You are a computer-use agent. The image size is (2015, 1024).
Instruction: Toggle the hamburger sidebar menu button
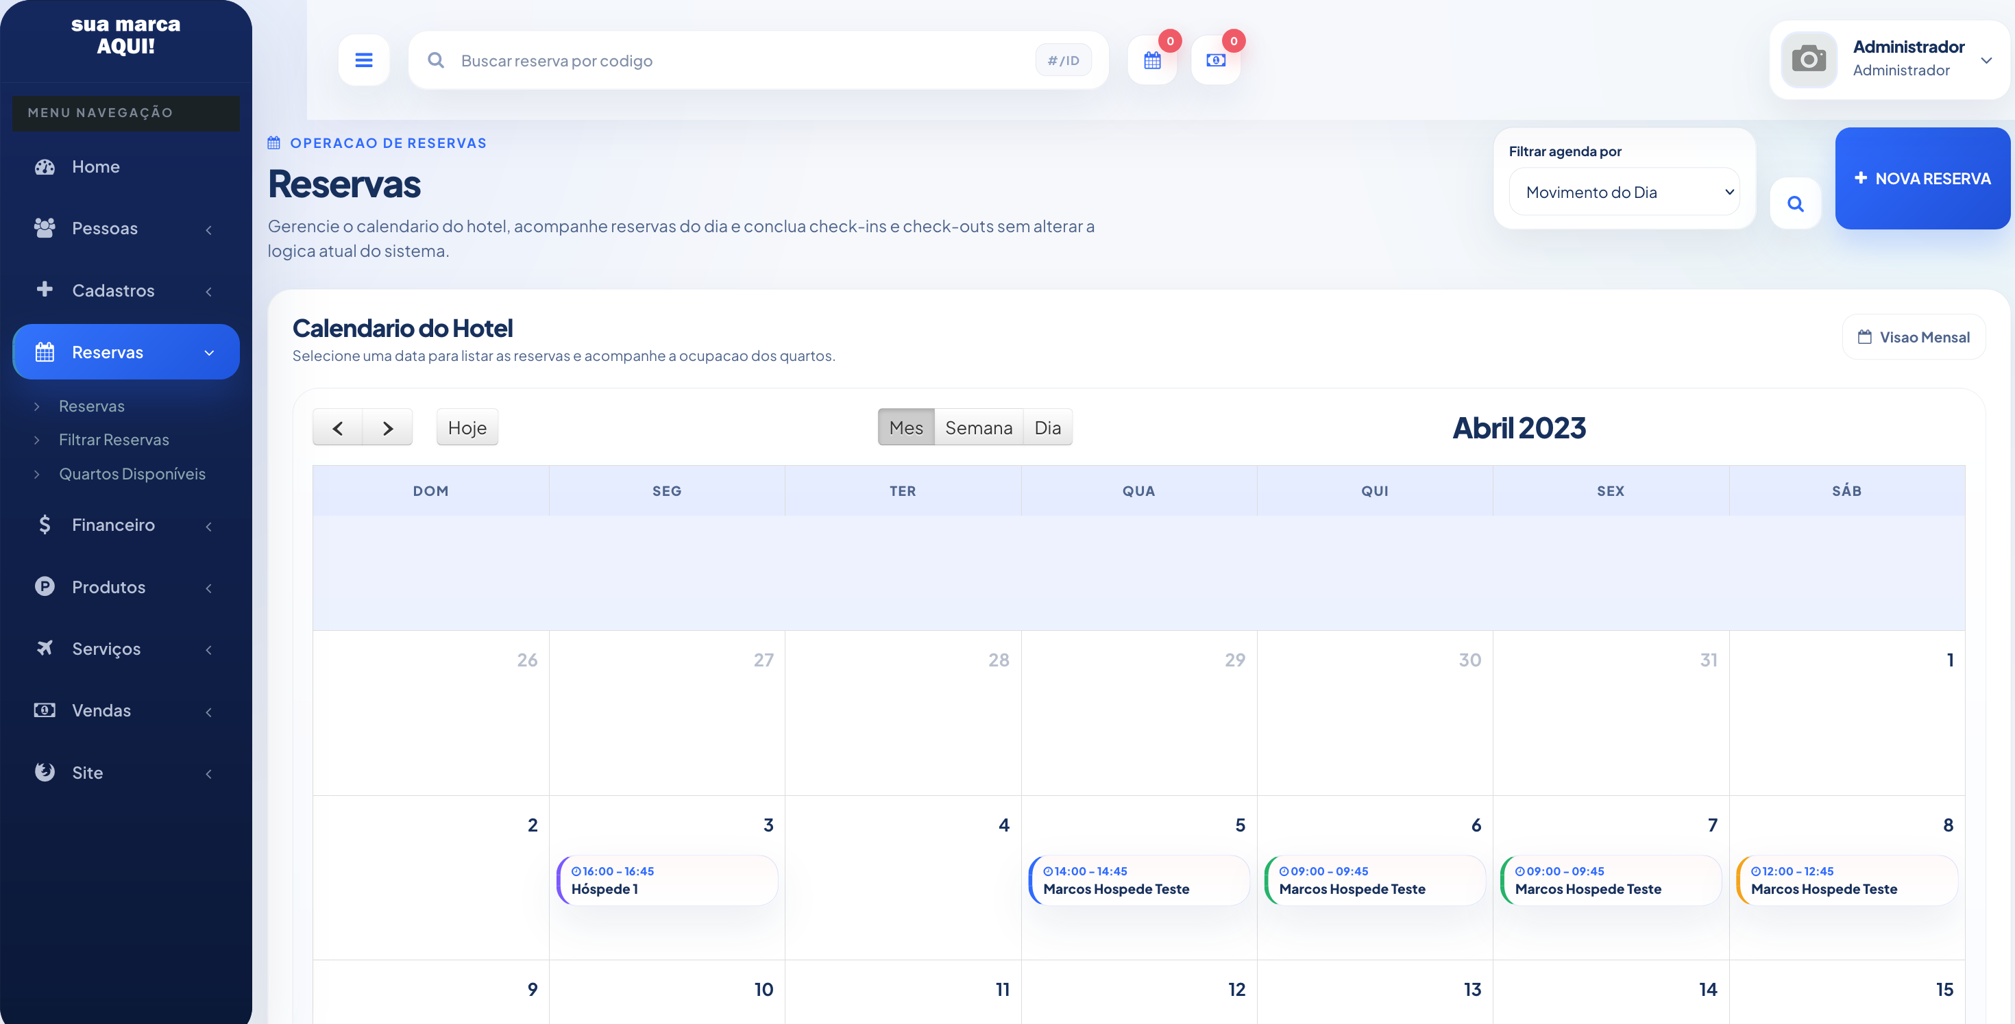[364, 60]
